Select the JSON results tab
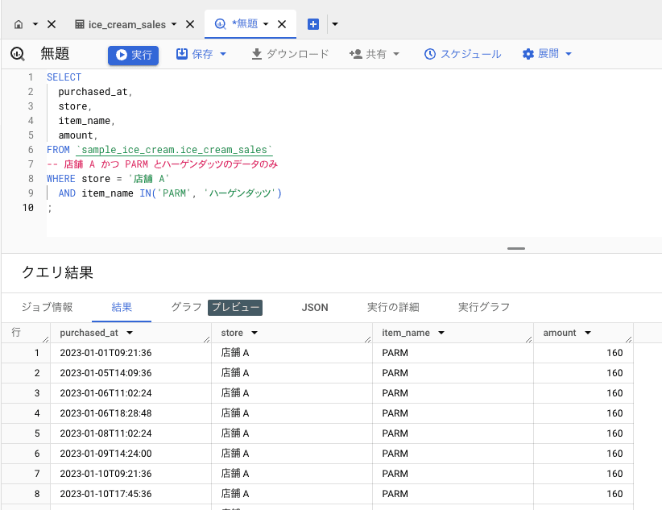This screenshot has width=662, height=510. (x=315, y=307)
